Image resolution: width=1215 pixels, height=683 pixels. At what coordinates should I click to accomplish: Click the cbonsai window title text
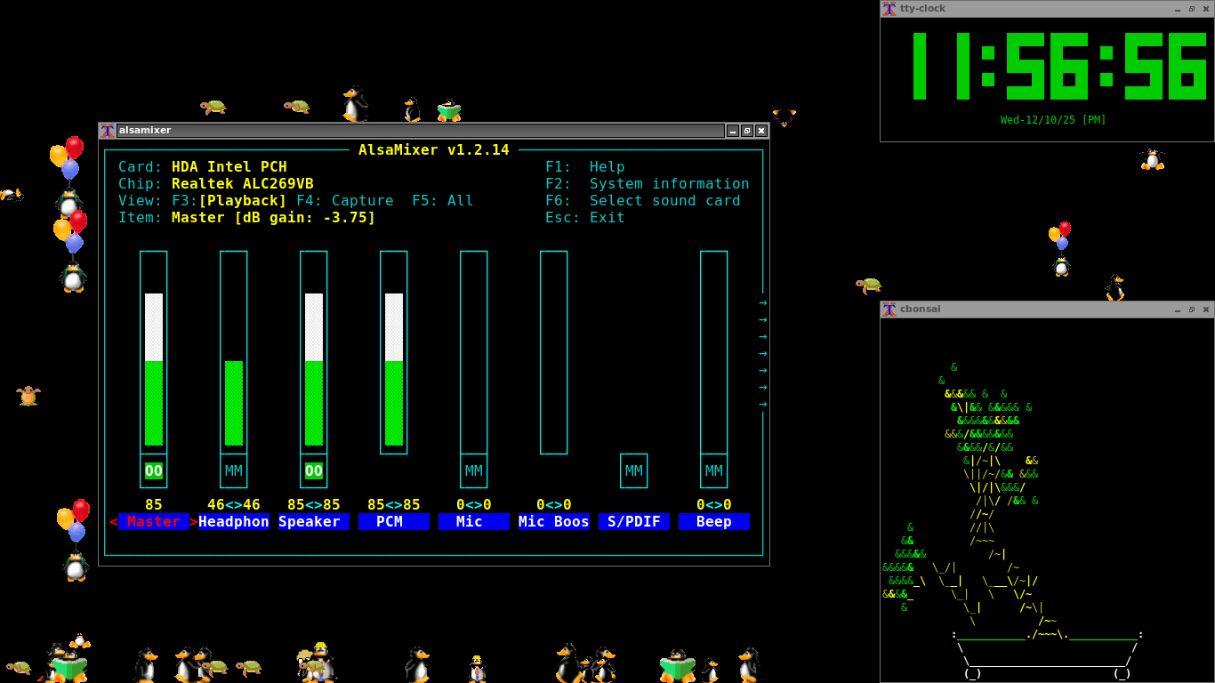point(921,309)
